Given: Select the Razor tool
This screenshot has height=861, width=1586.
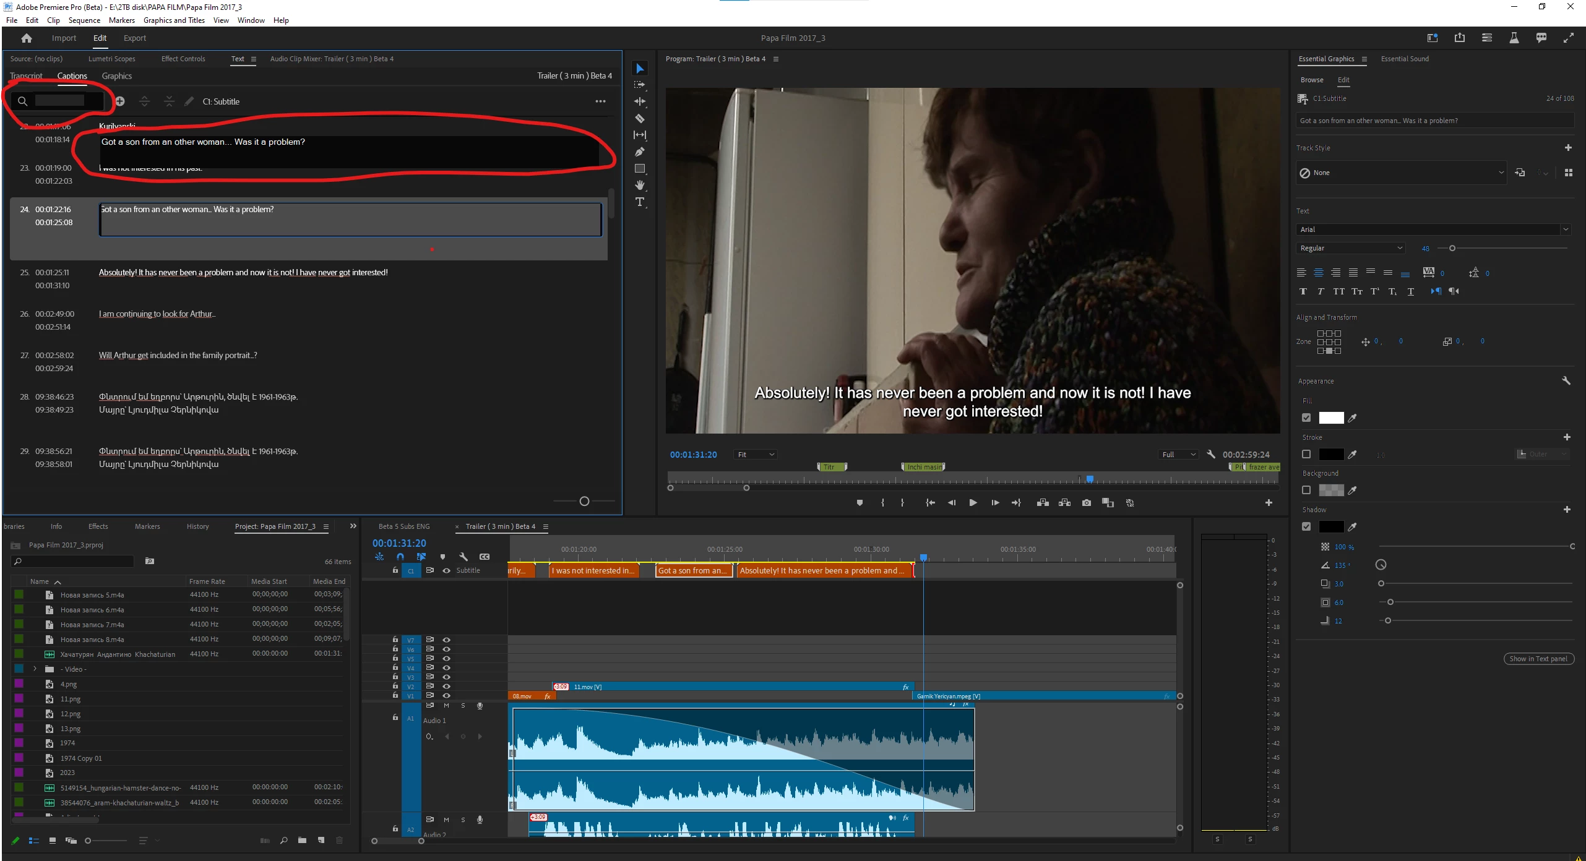Looking at the screenshot, I should [640, 118].
